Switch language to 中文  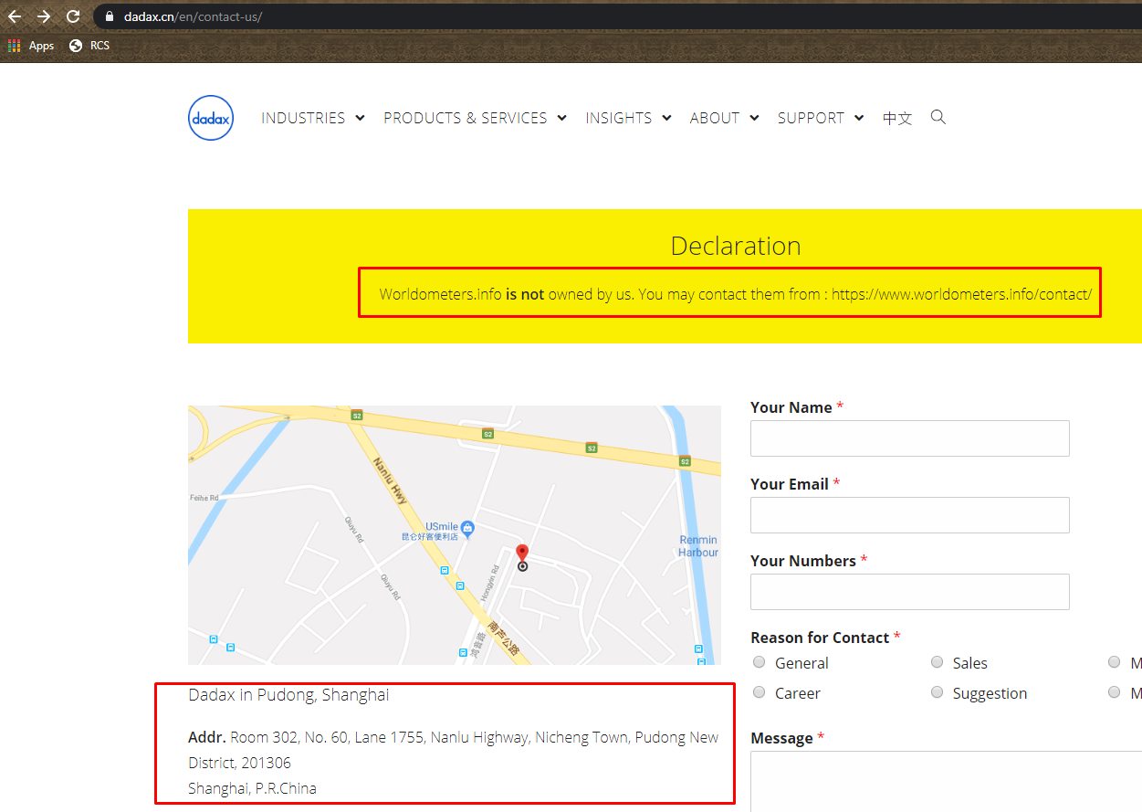[897, 118]
